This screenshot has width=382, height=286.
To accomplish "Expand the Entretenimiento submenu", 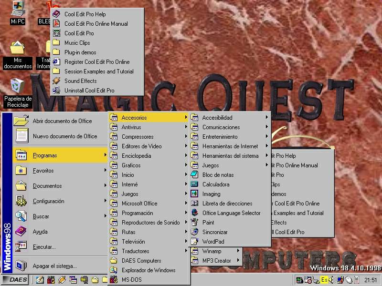I will (x=231, y=137).
